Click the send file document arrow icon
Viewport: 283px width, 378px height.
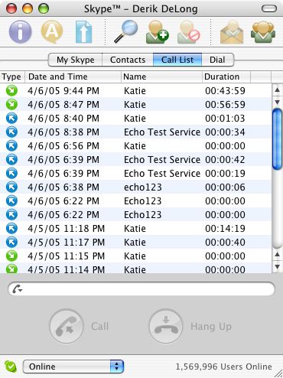(84, 32)
